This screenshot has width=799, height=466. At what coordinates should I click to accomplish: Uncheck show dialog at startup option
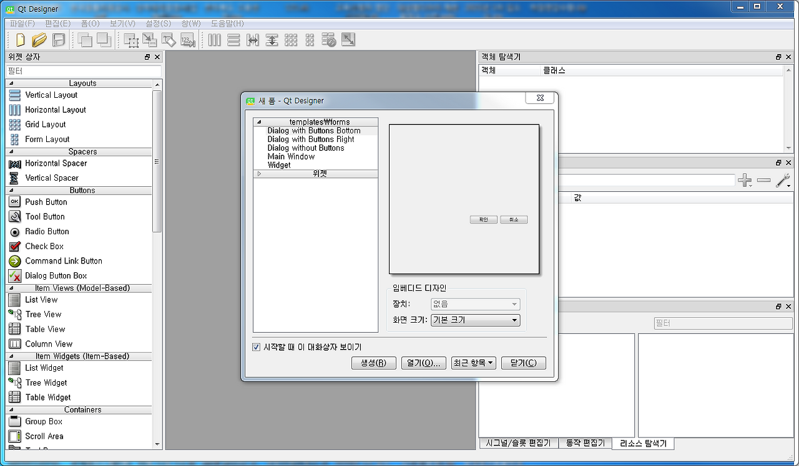pyautogui.click(x=256, y=347)
